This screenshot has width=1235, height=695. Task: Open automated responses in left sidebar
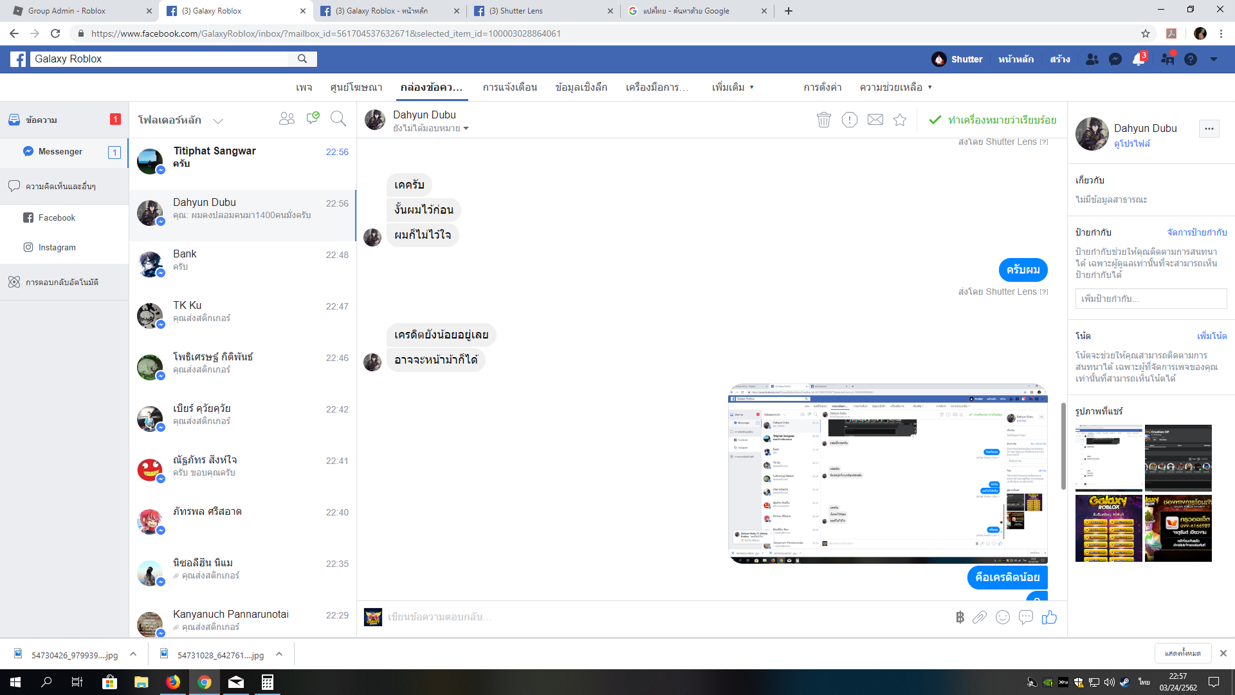coord(64,283)
